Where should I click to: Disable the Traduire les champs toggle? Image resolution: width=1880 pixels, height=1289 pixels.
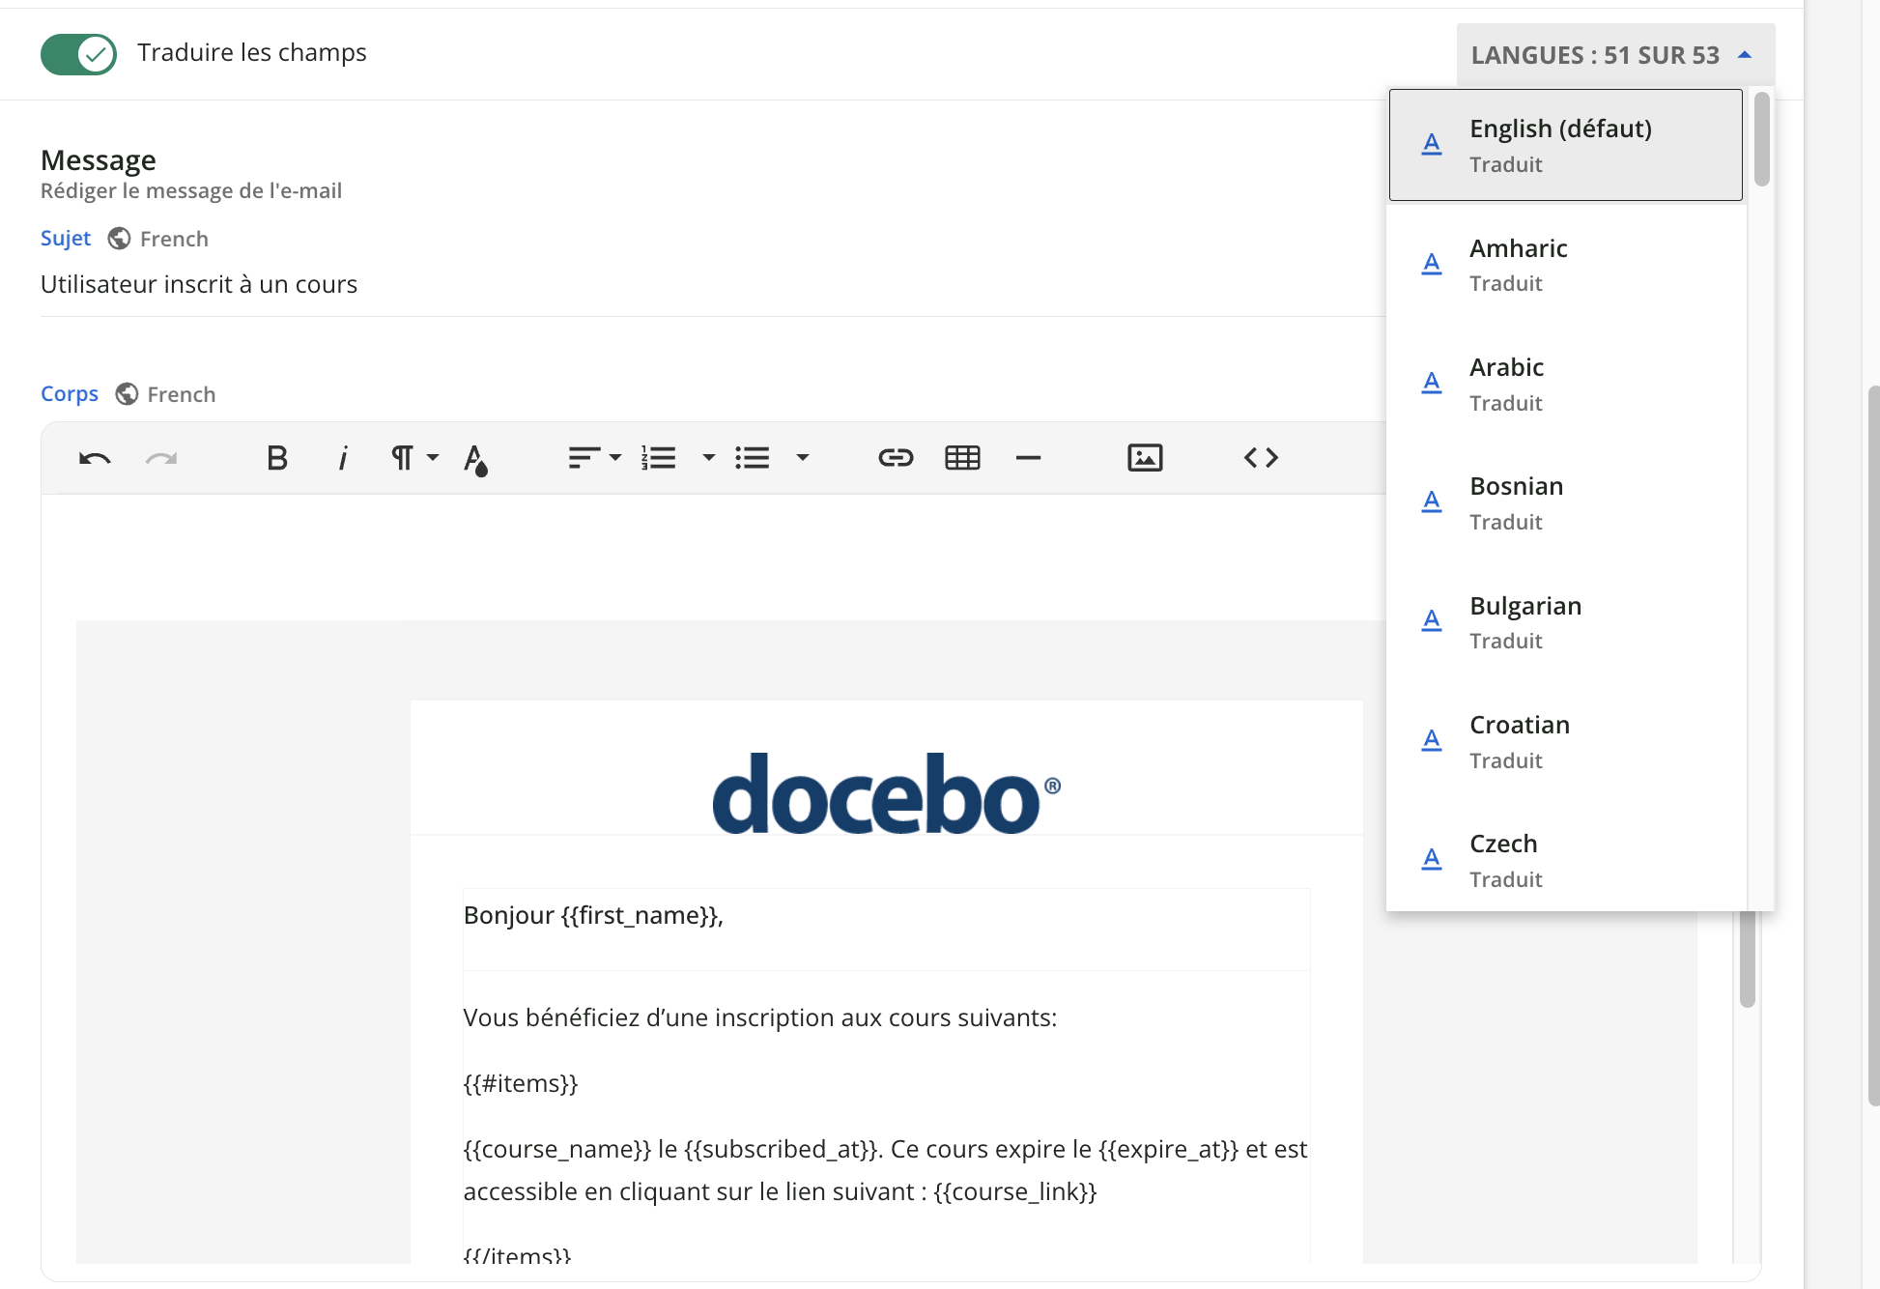pyautogui.click(x=78, y=54)
